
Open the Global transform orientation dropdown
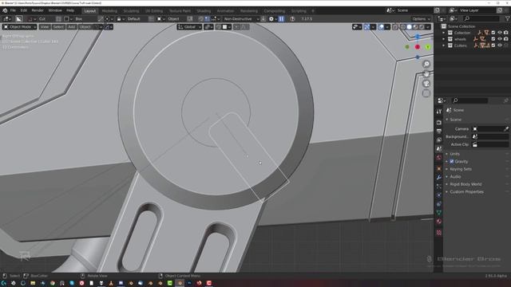click(190, 26)
